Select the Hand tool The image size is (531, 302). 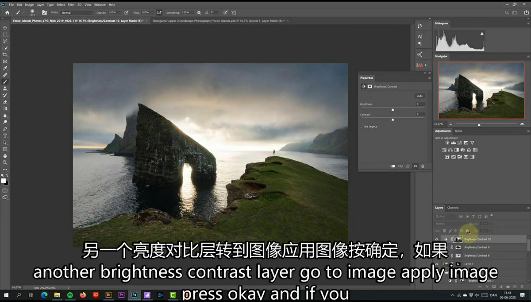(x=5, y=156)
